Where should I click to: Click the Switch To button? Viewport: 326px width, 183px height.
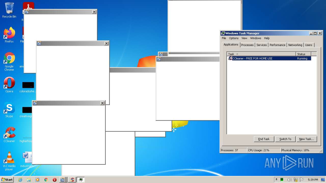tap(285, 139)
